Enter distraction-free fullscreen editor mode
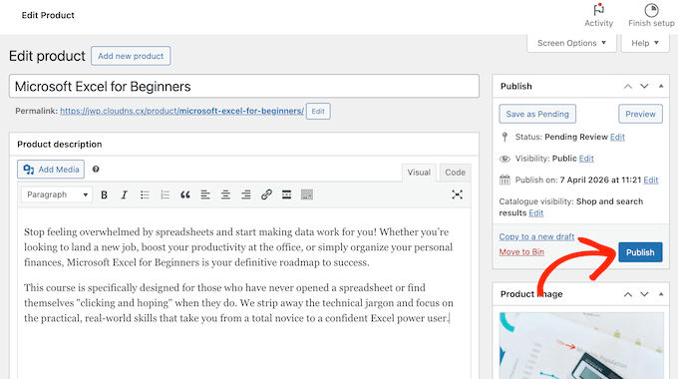 457,194
